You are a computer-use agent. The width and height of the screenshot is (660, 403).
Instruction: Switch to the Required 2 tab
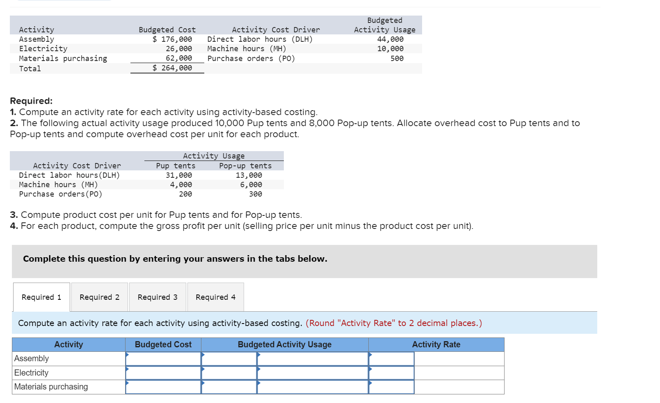pyautogui.click(x=99, y=297)
